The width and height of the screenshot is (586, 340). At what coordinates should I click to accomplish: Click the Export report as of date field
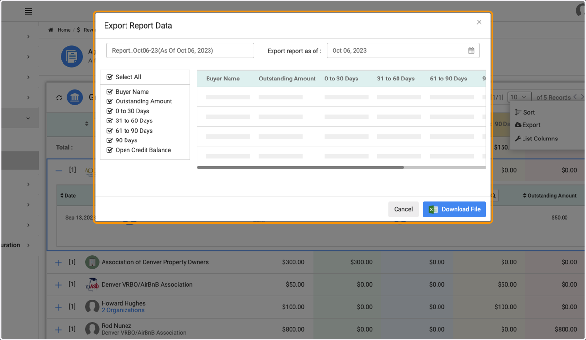click(x=403, y=51)
